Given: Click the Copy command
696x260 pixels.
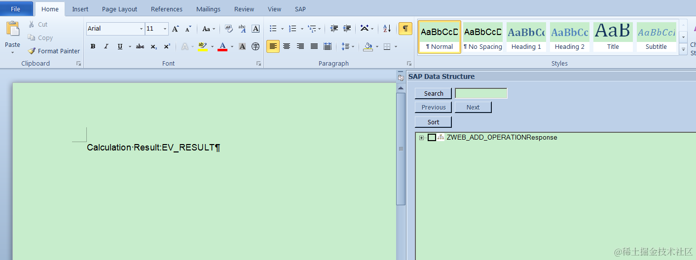Looking at the screenshot, I should [x=40, y=37].
